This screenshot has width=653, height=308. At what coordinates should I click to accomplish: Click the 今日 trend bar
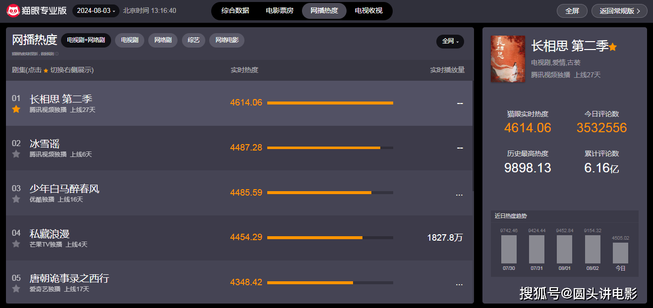pos(620,253)
